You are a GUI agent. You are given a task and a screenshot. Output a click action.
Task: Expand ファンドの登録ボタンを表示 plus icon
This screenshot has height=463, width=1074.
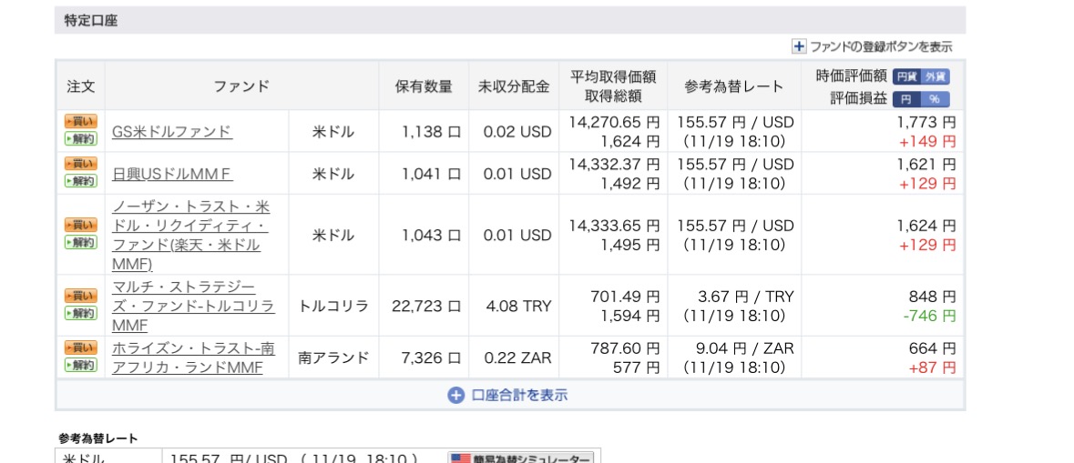point(799,46)
